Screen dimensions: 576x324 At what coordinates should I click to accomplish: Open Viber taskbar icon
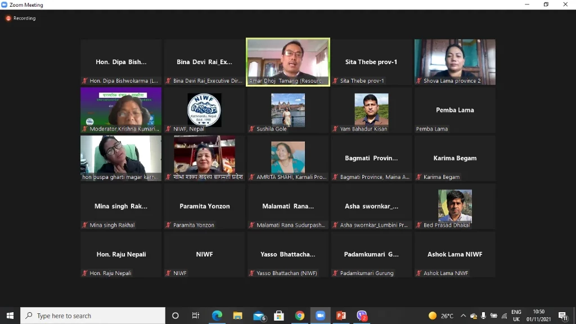[x=362, y=316]
